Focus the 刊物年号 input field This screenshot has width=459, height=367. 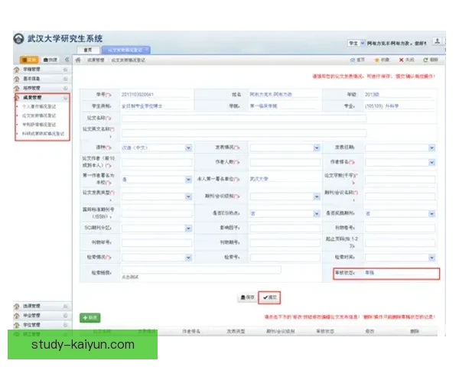(x=157, y=242)
